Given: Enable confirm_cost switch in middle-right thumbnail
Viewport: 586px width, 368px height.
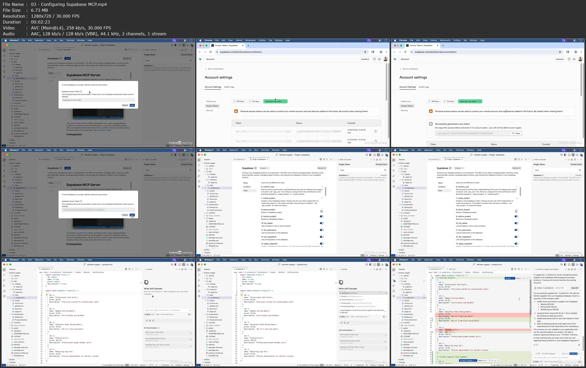Looking at the screenshot, I should [516, 187].
